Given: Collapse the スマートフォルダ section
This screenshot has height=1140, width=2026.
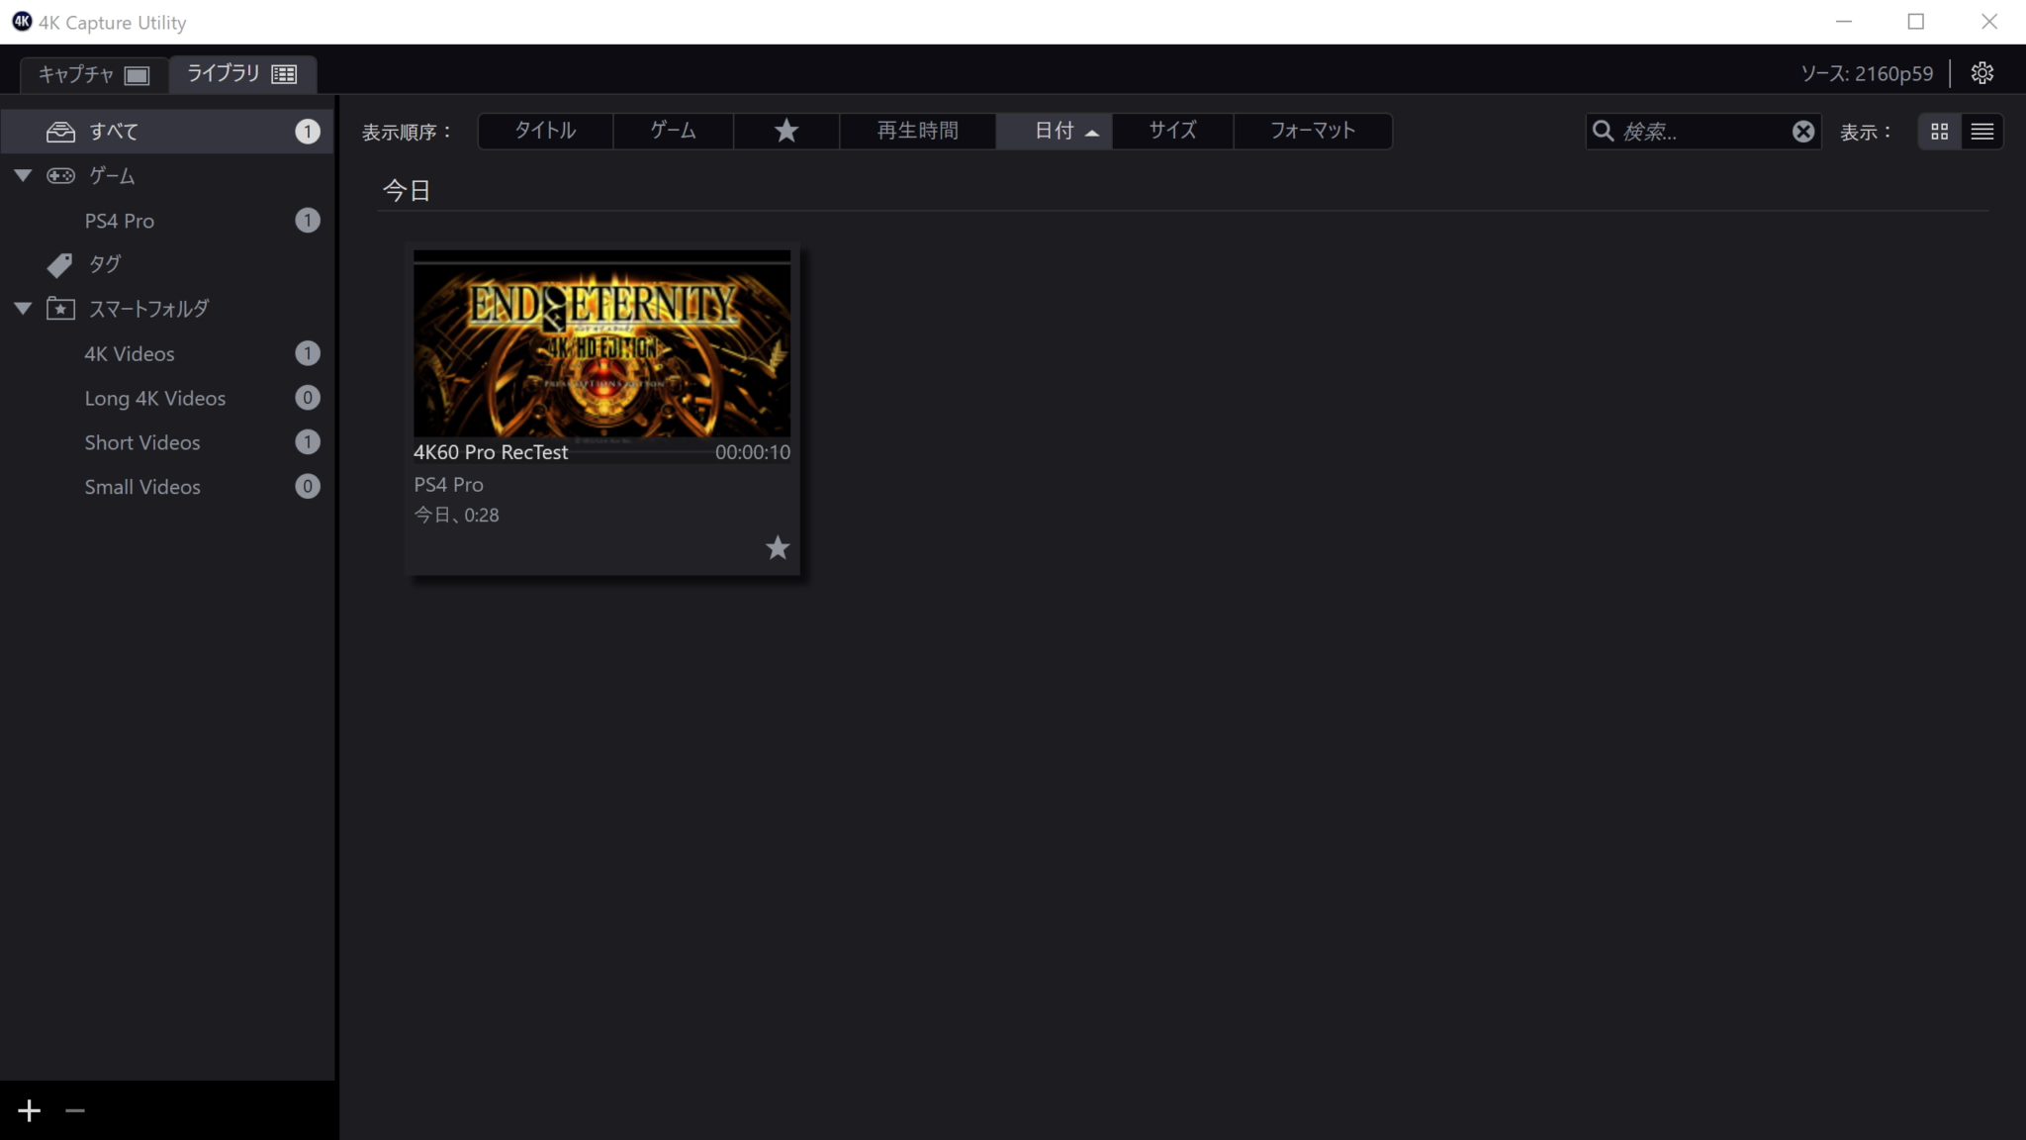Looking at the screenshot, I should pyautogui.click(x=23, y=308).
